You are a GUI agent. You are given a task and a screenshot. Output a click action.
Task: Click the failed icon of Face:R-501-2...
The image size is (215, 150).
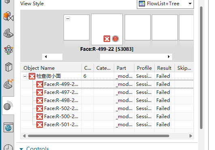[x=40, y=125]
